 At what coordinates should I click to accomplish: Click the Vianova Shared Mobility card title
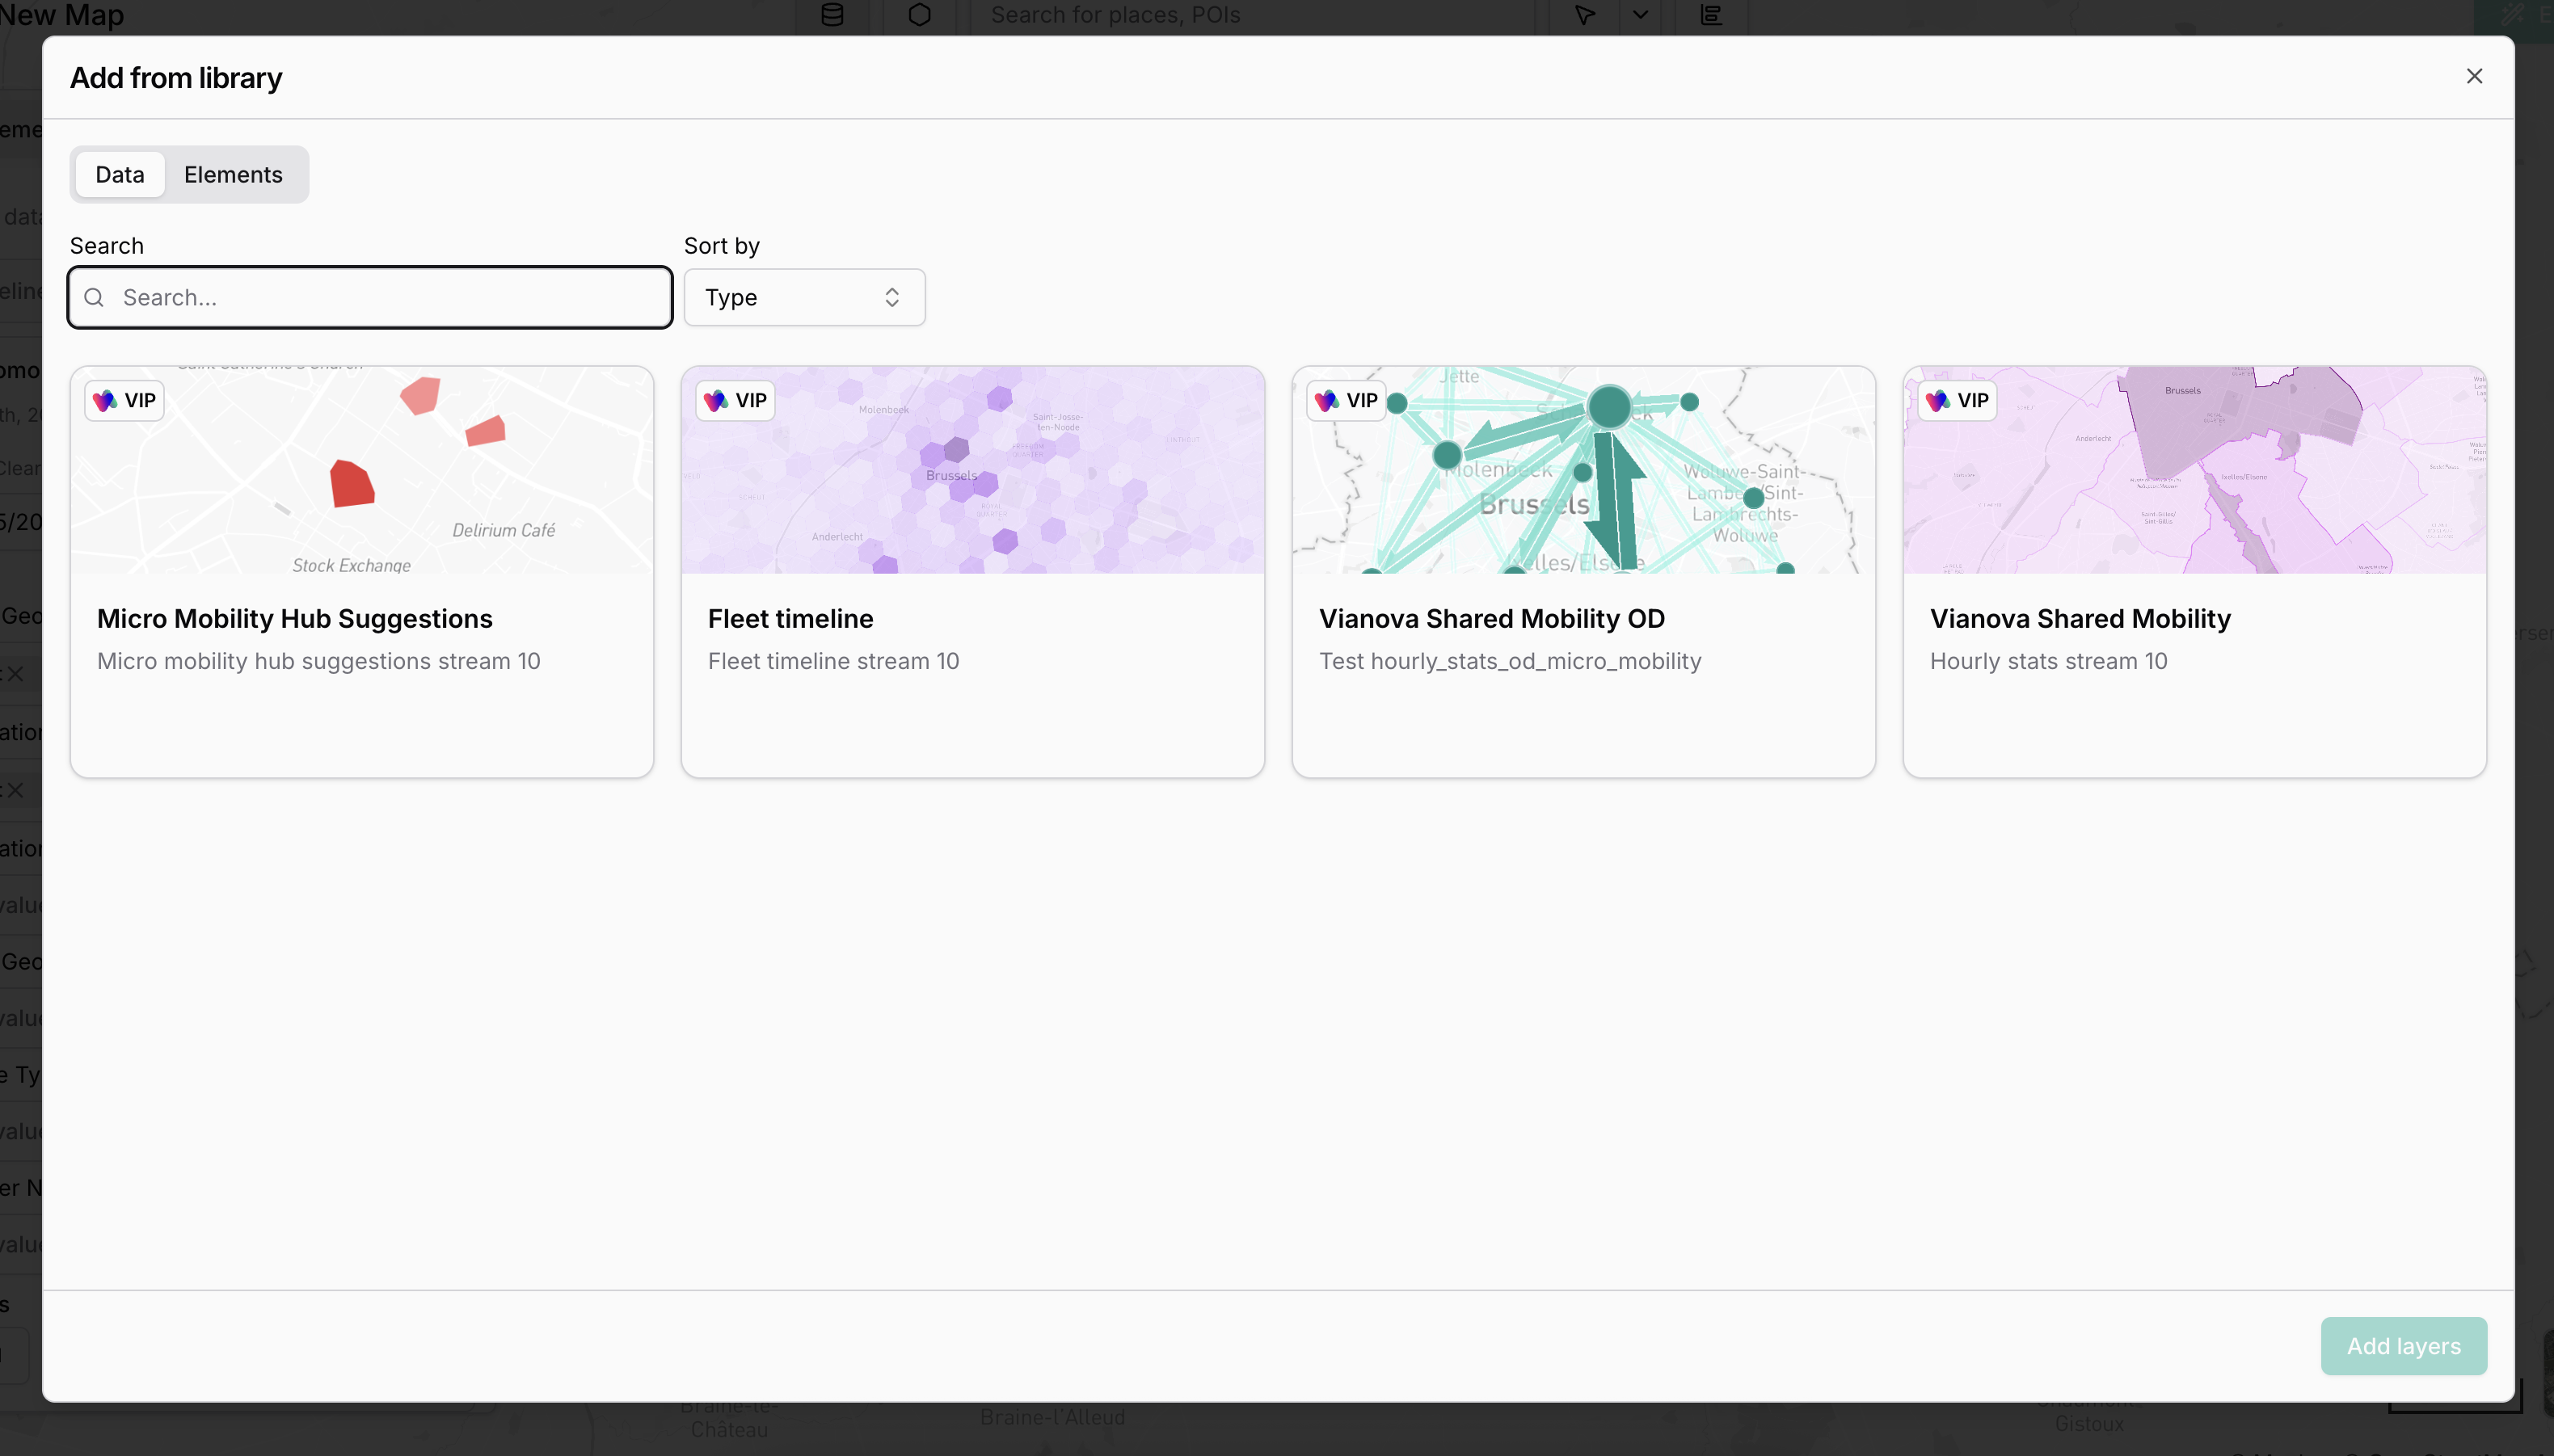[2080, 619]
